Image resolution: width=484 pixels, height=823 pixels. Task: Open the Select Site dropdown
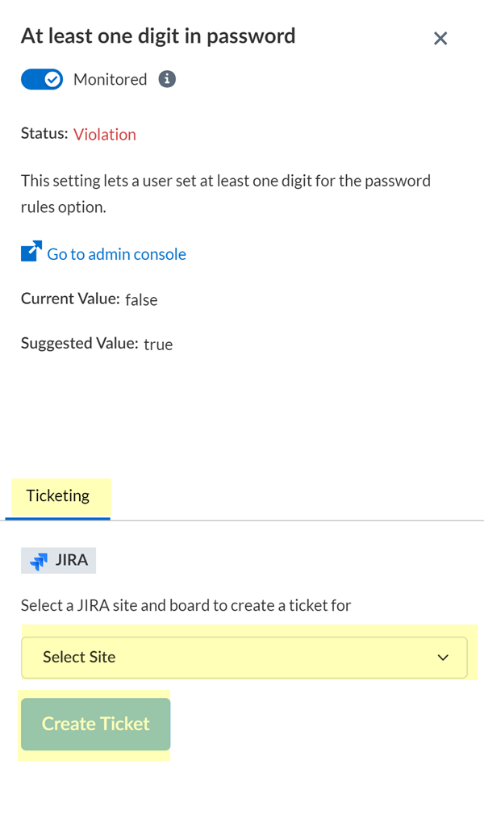tap(244, 657)
